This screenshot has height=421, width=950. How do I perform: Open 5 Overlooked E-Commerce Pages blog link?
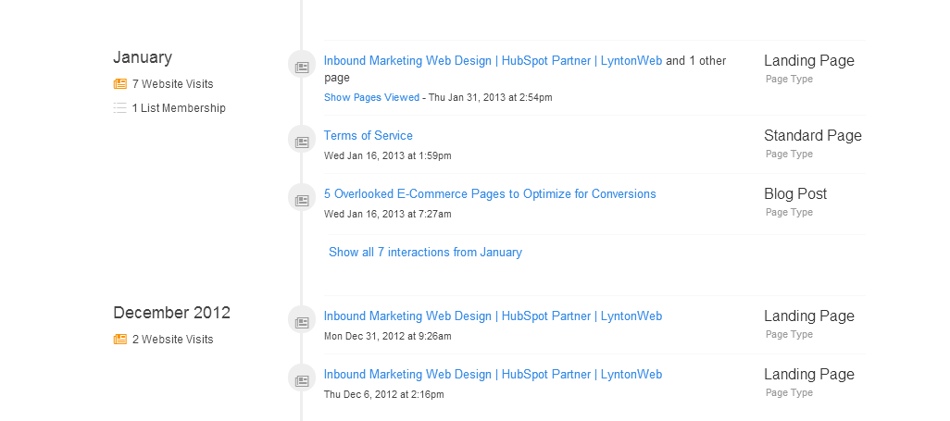click(490, 193)
